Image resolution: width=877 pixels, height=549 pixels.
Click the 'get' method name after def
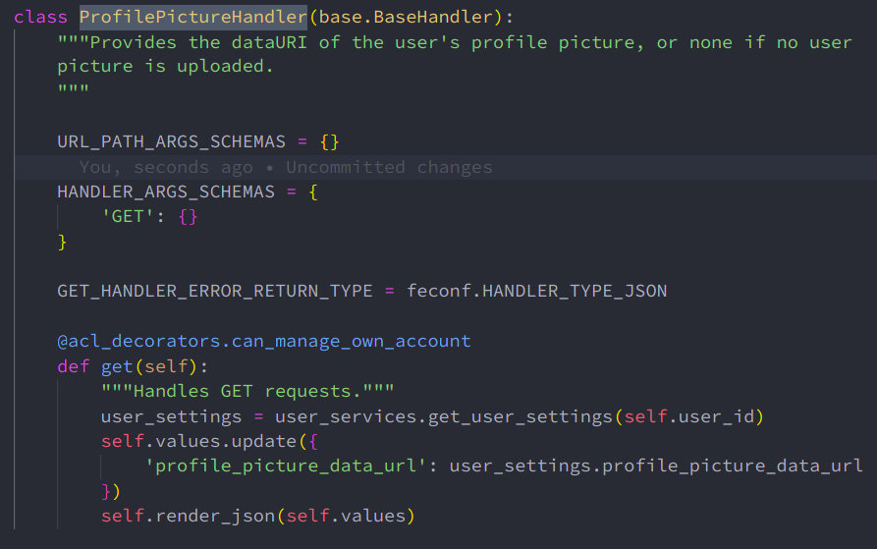[116, 366]
